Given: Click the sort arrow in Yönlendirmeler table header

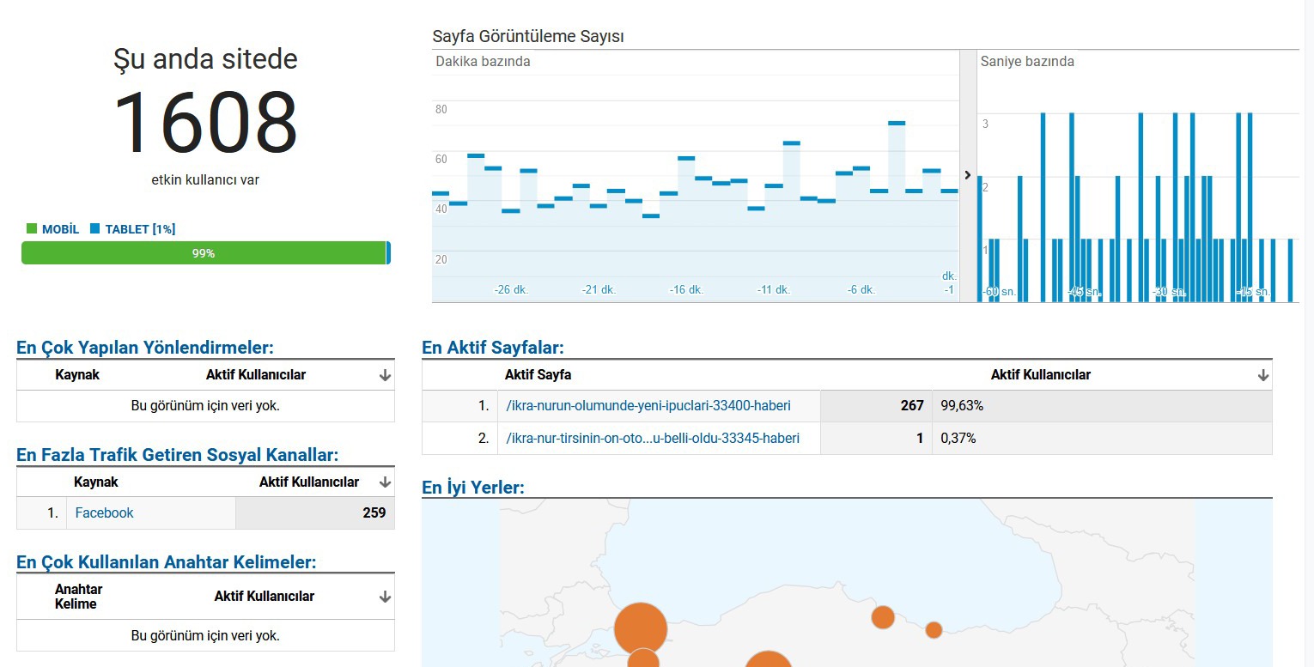Looking at the screenshot, I should (x=385, y=375).
